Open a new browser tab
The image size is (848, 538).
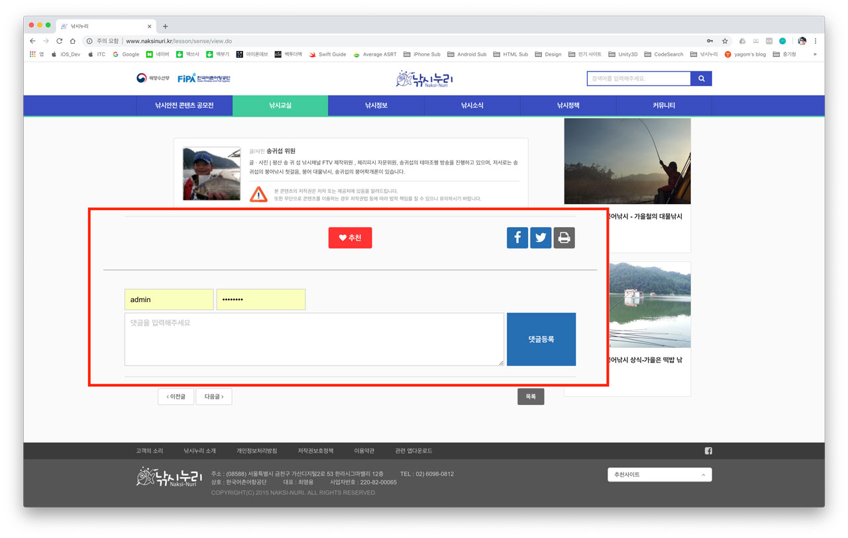pos(165,27)
